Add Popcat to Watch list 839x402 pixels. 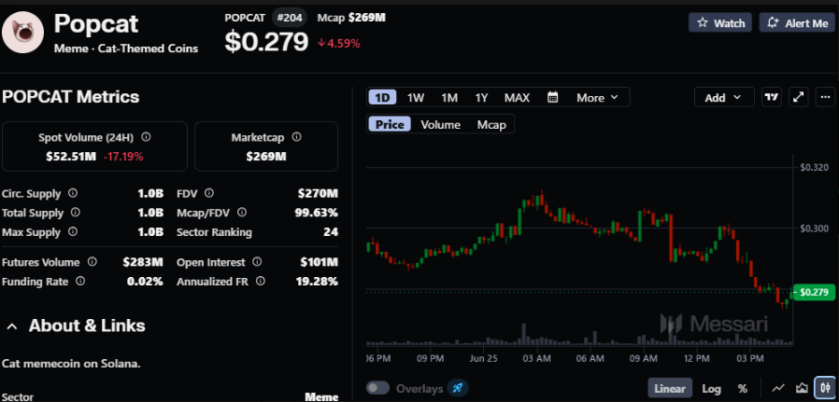(720, 23)
